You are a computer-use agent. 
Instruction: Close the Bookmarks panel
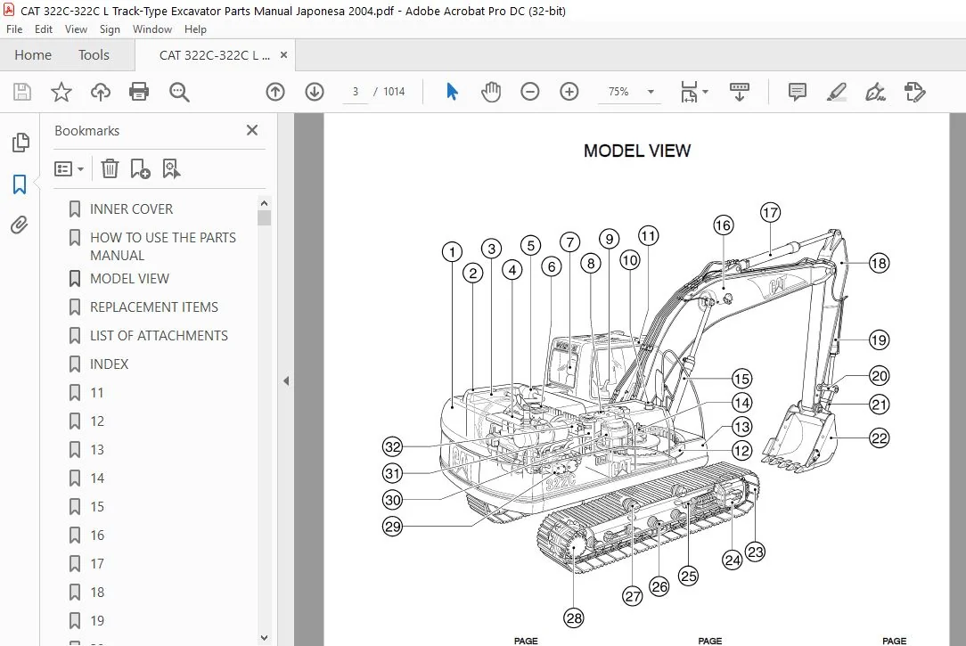[252, 130]
